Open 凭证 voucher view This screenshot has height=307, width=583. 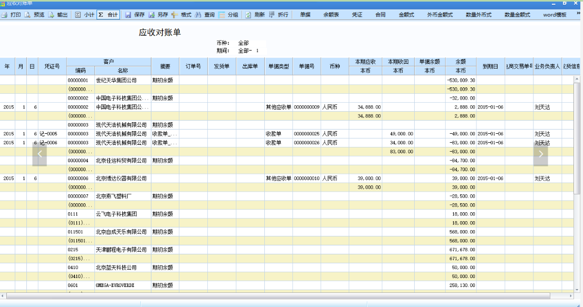tap(357, 15)
